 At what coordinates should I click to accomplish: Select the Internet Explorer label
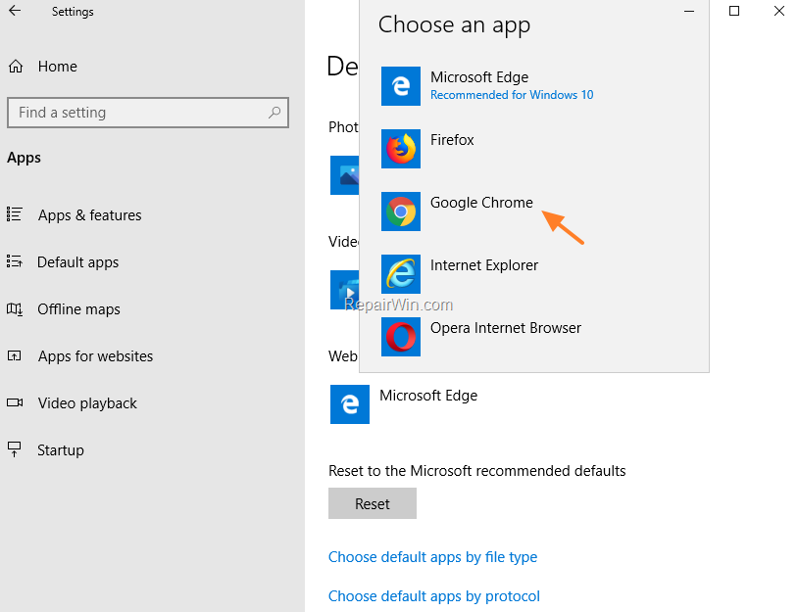[484, 265]
